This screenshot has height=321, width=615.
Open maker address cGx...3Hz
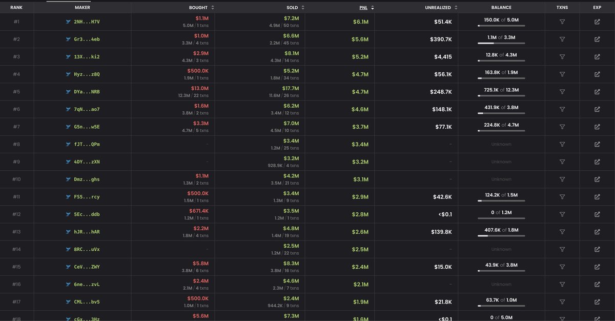(87, 318)
